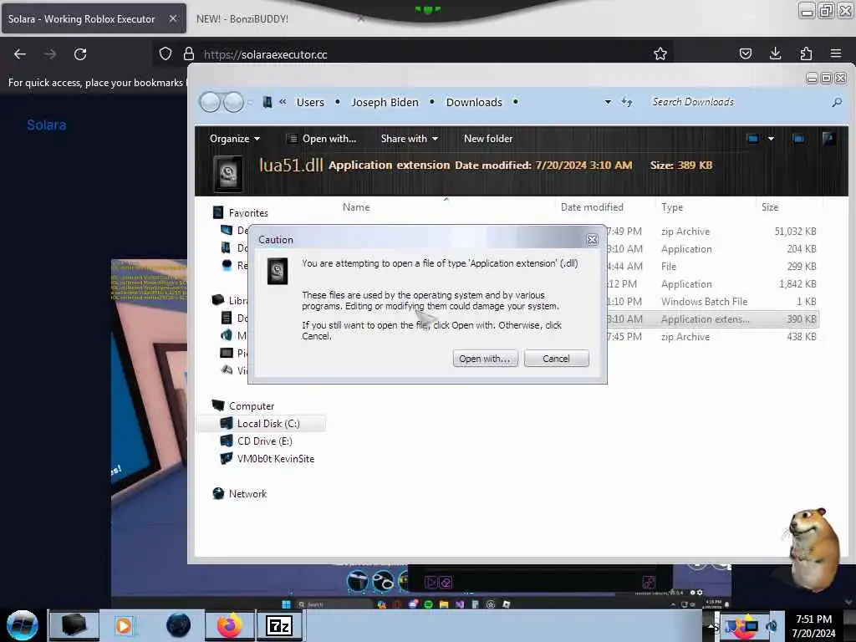Screen dimensions: 856x642
Task: Sort by the Date modified column
Action: pos(592,207)
